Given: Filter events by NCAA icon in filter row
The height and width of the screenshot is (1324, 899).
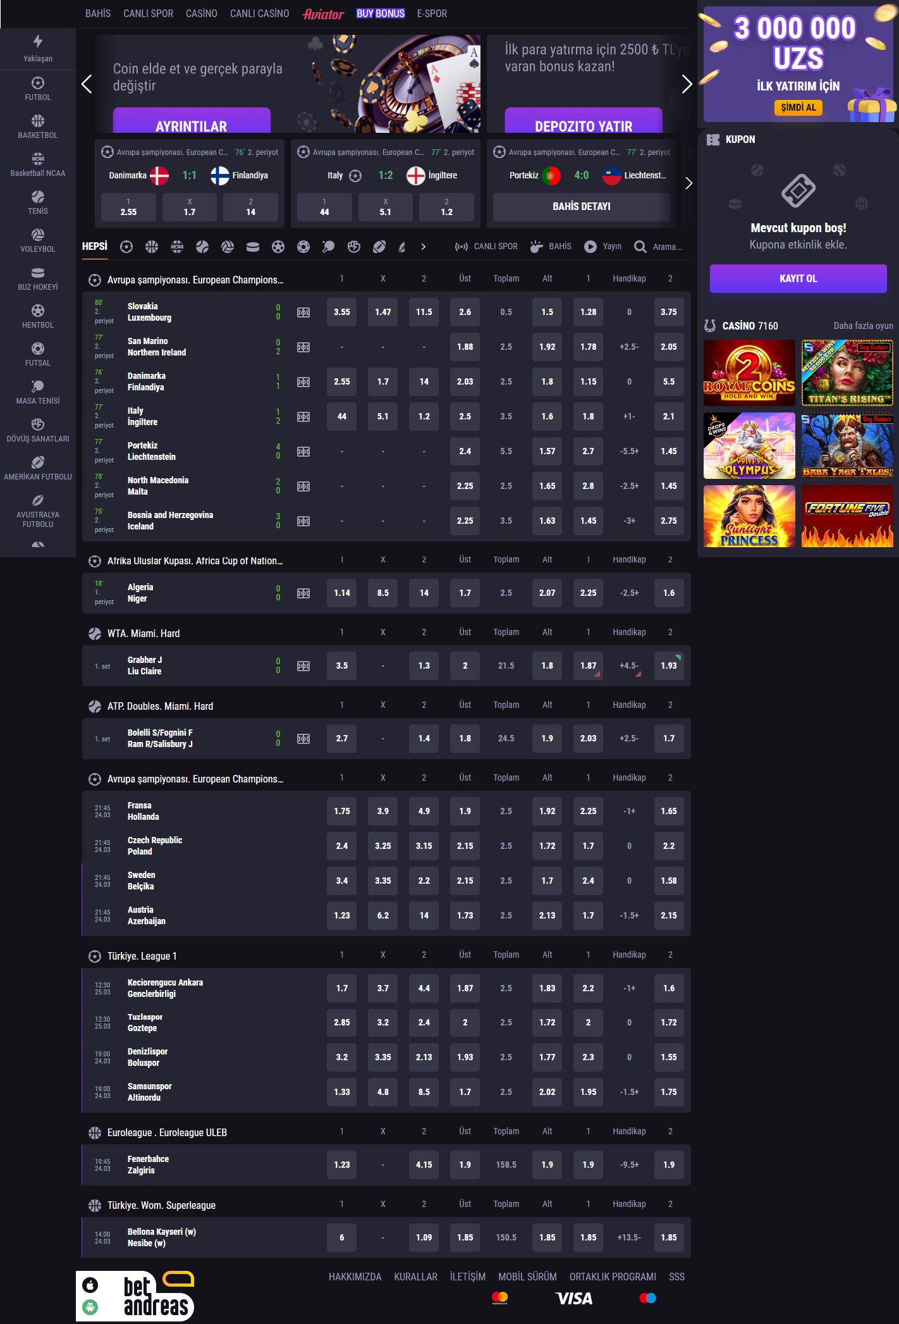Looking at the screenshot, I should [x=177, y=247].
